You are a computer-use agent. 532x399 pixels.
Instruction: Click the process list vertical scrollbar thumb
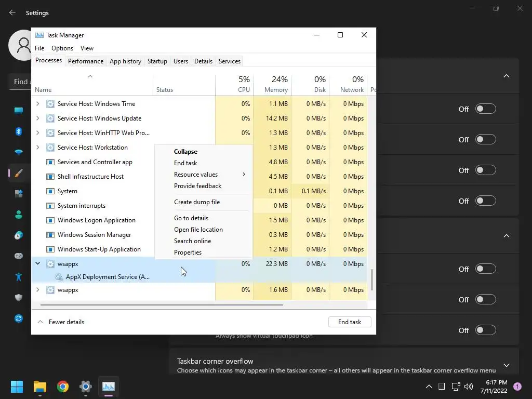click(372, 280)
